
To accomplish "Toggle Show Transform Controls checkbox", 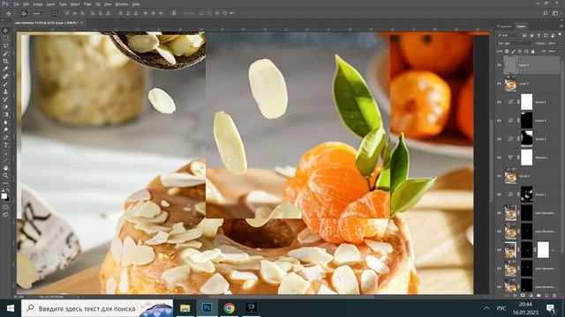I will tap(55, 13).
